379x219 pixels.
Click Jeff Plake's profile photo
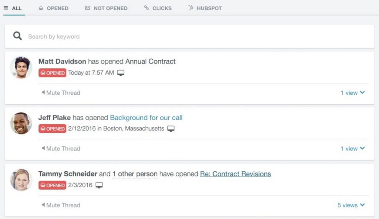pos(21,123)
